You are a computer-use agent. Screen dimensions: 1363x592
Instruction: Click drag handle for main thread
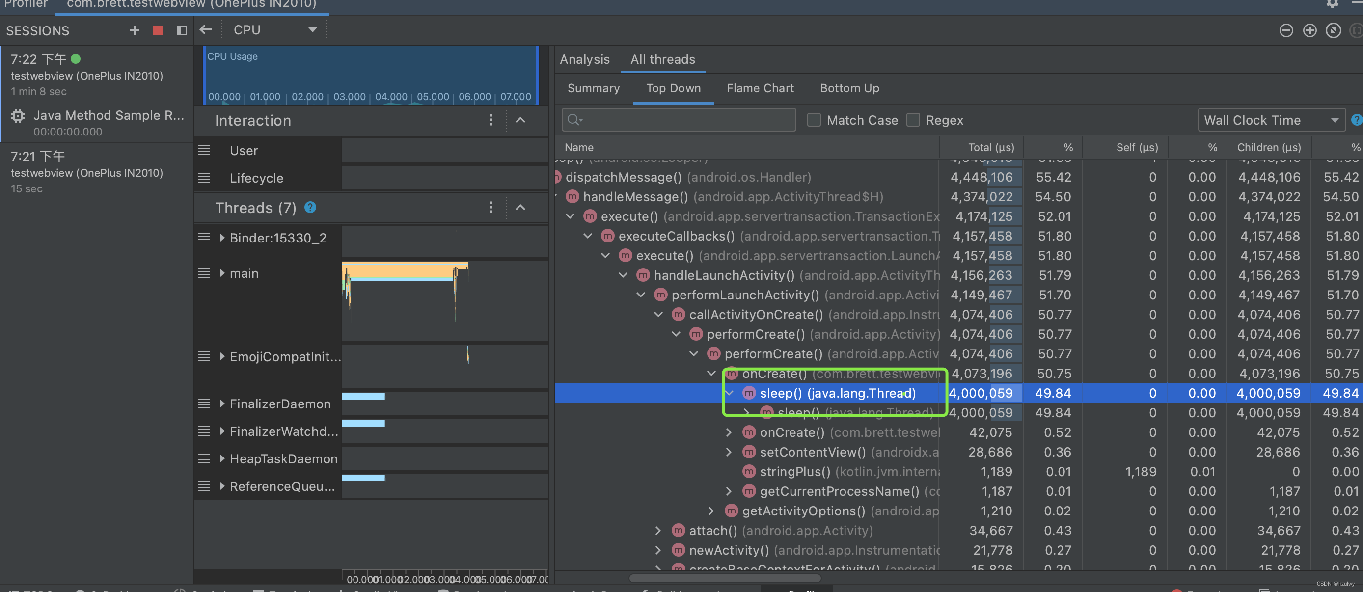(204, 273)
